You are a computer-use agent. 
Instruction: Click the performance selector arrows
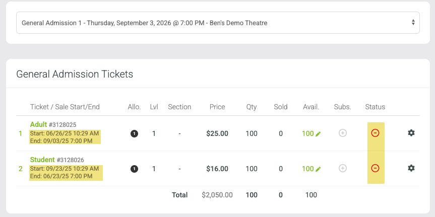tap(413, 23)
